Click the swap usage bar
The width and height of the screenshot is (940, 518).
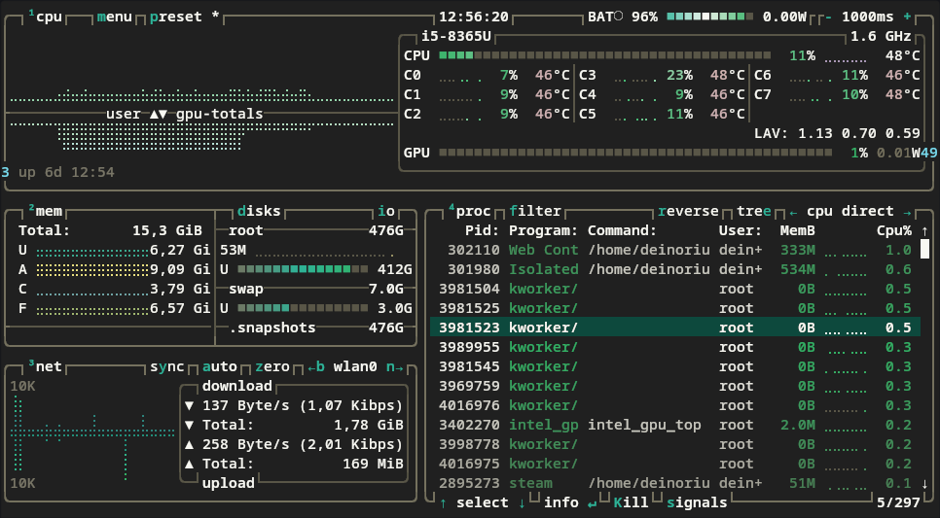point(303,308)
